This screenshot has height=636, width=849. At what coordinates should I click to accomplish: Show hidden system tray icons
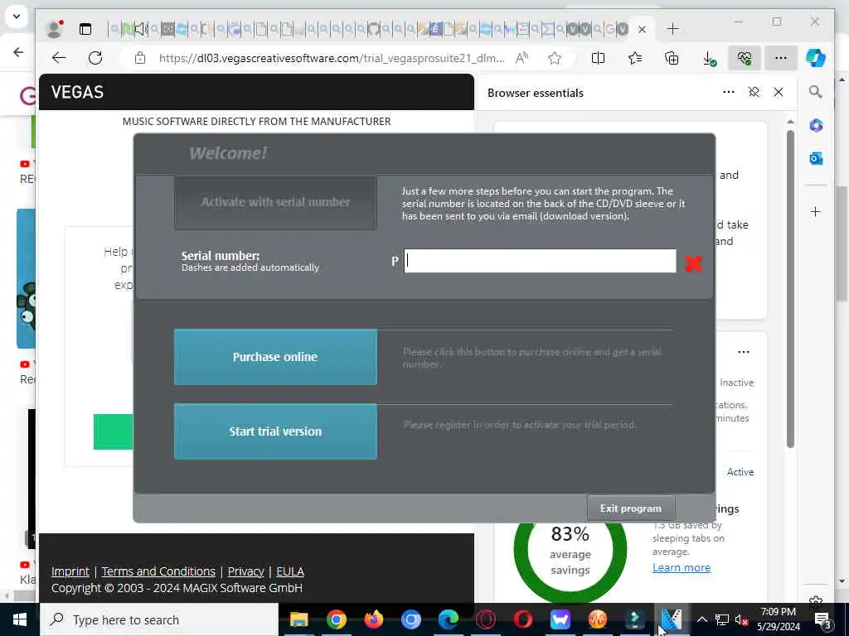[x=701, y=619]
